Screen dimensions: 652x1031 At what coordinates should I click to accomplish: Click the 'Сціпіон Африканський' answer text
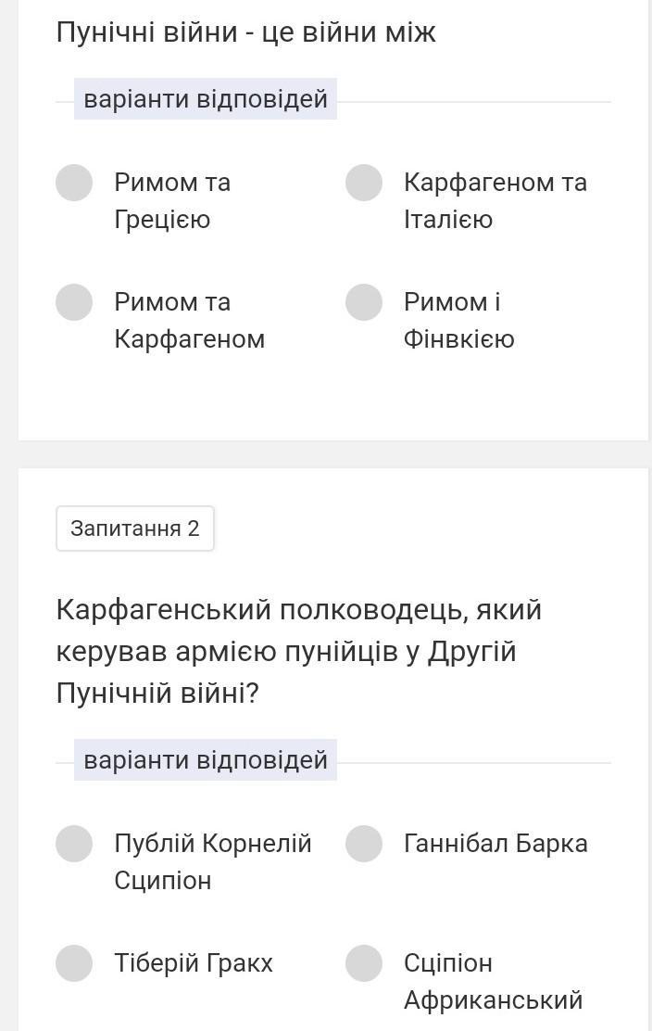click(x=493, y=981)
